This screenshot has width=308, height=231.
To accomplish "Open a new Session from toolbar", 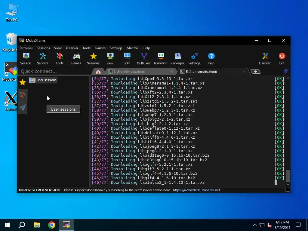I will [26, 59].
